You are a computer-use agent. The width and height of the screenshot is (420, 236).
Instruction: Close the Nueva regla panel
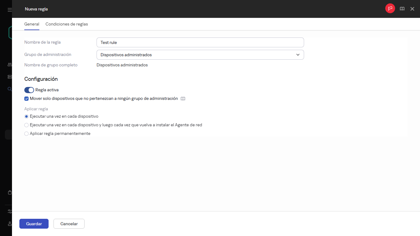pyautogui.click(x=412, y=9)
